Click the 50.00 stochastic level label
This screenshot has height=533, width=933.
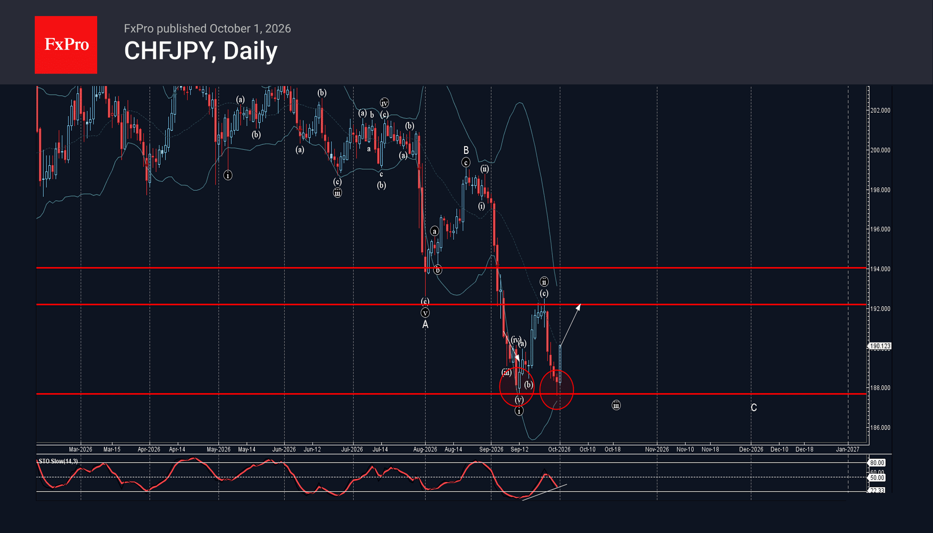pyautogui.click(x=877, y=478)
